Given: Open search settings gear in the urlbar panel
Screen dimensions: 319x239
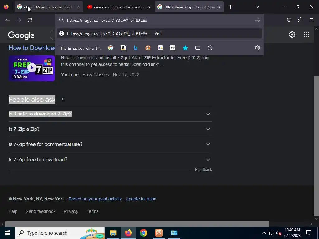Looking at the screenshot, I should [258, 48].
